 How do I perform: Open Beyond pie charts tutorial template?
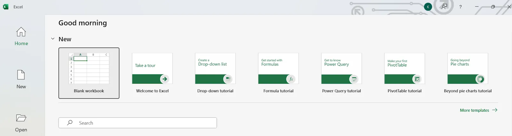point(468,73)
